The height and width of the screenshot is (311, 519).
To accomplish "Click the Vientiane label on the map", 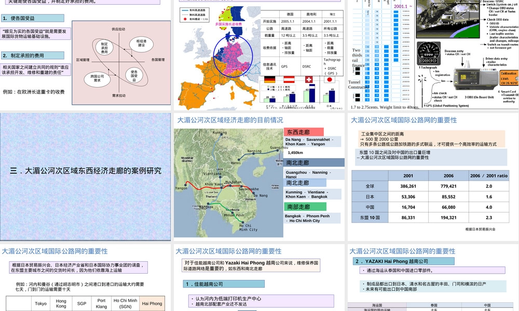I will pos(212,174).
